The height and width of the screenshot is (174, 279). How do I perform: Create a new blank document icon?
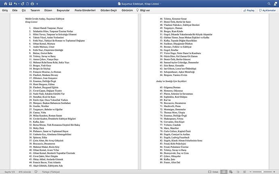click(x=27, y=4)
